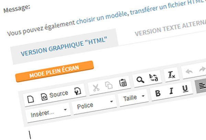This screenshot has width=206, height=140.
Task: Click the New Page document icon
Action: coord(31,99)
